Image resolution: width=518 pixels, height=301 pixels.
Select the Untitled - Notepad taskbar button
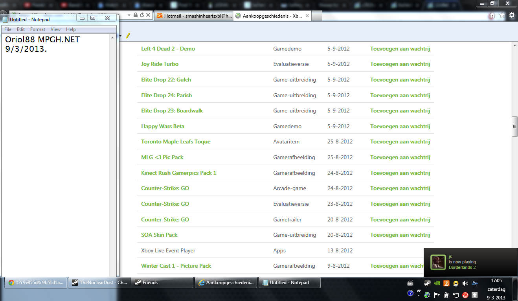pos(290,283)
